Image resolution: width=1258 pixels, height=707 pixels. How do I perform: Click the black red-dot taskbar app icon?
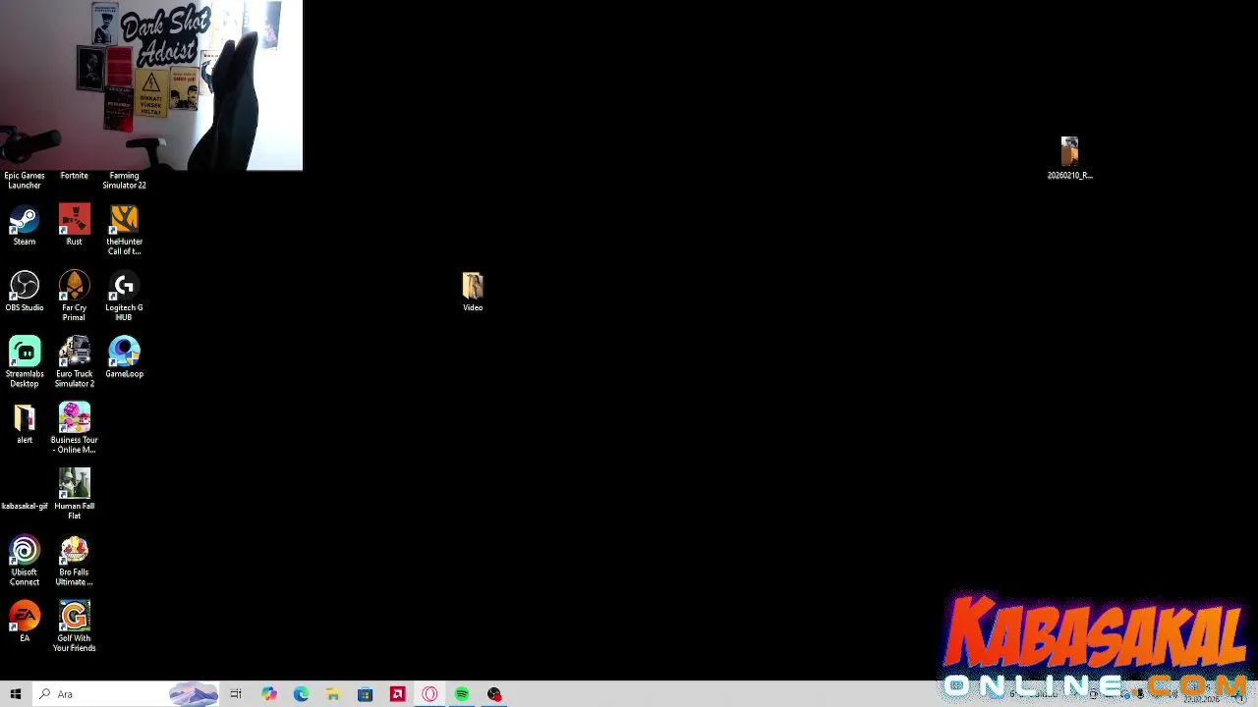pos(494,694)
